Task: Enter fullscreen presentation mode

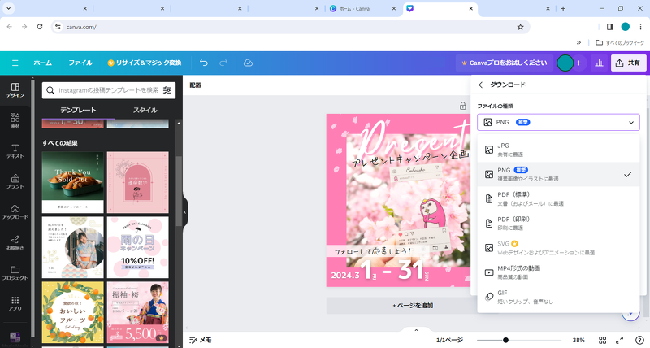Action: [x=619, y=340]
